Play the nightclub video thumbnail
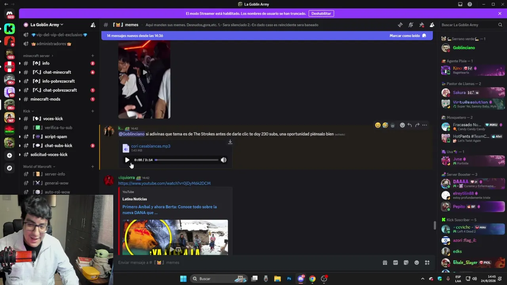507x285 pixels. click(144, 72)
